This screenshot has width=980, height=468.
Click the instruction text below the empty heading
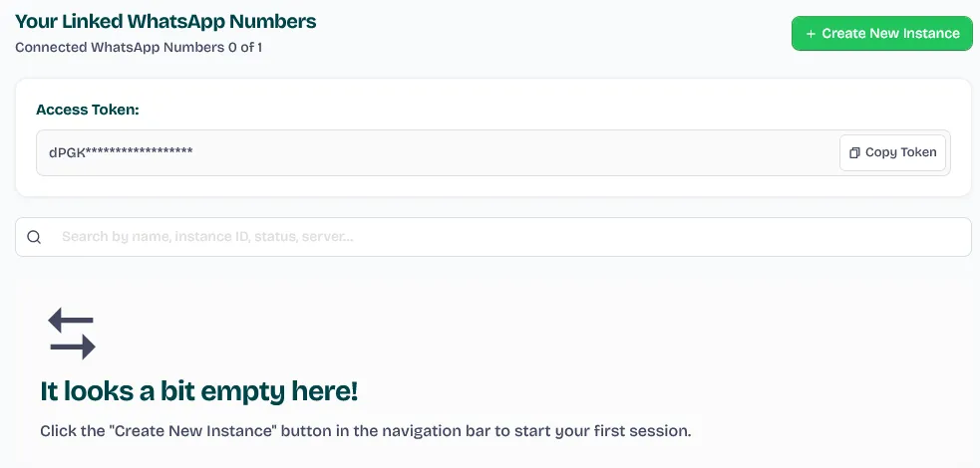pos(365,431)
